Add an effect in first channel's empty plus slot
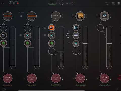Image resolution: width=121 pixels, height=91 pixels. 3,28
